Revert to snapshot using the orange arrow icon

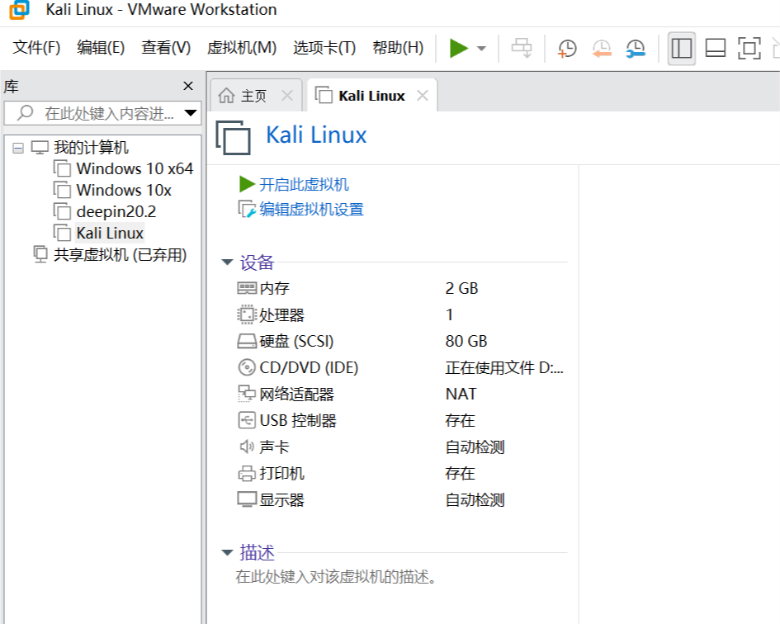click(x=602, y=48)
